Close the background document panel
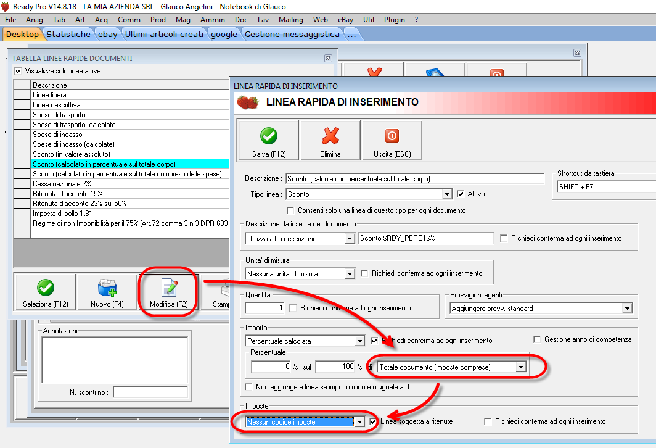656x448 pixels. [577, 52]
